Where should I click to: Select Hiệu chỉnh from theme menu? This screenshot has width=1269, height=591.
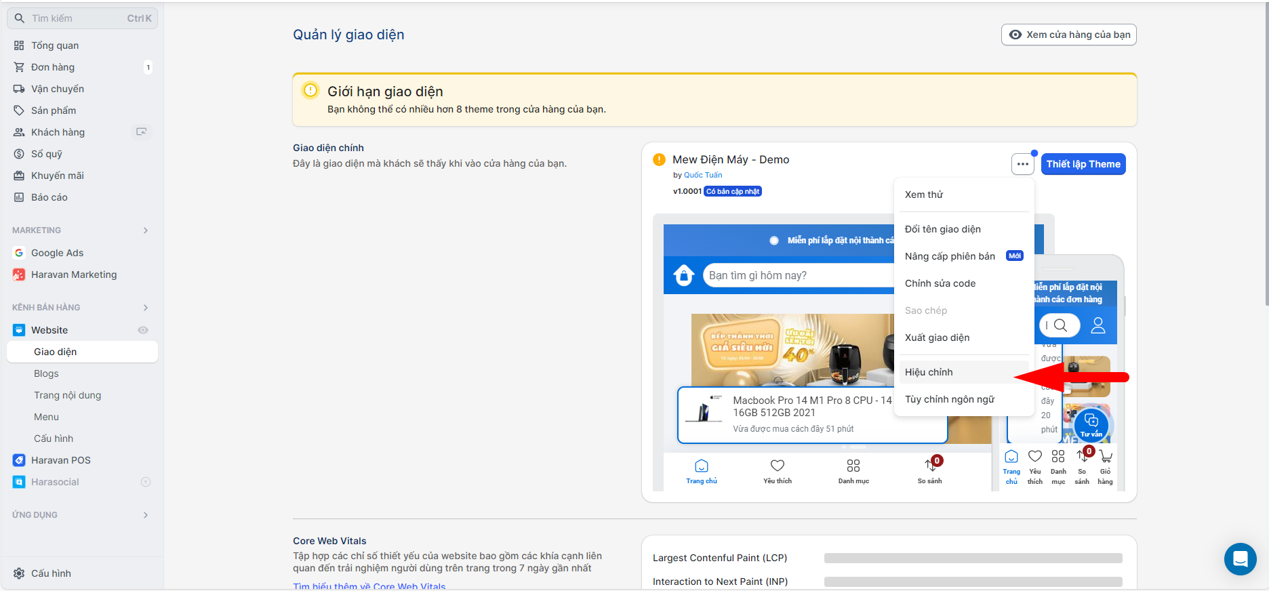(929, 372)
